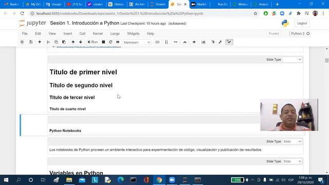Open Slide Type dropdown above Título de primer nivel
The width and height of the screenshot is (329, 185).
click(x=292, y=60)
